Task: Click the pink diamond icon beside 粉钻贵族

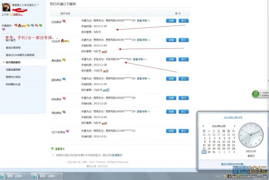Action: coord(64,98)
